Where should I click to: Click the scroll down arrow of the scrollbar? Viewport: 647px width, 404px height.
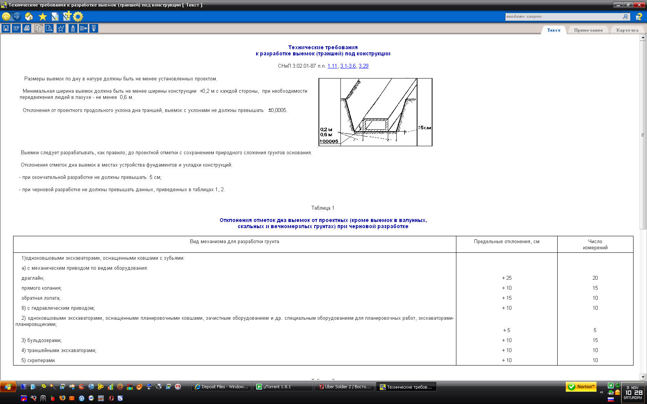coord(642,377)
